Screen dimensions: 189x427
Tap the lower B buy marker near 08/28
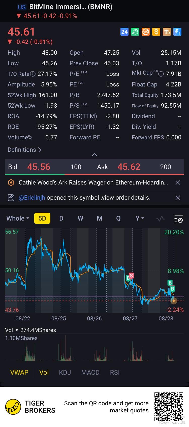[173, 289]
